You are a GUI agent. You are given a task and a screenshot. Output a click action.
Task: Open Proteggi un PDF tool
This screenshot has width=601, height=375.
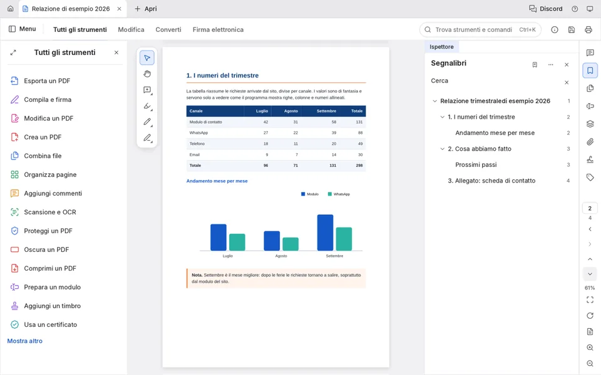(x=41, y=231)
